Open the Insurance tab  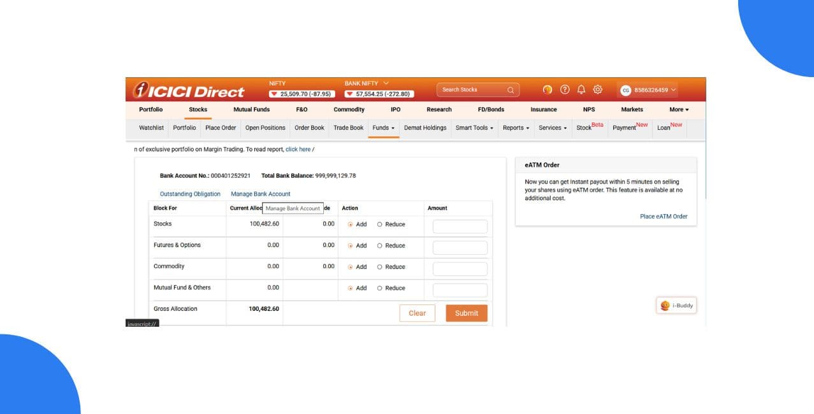pos(544,110)
